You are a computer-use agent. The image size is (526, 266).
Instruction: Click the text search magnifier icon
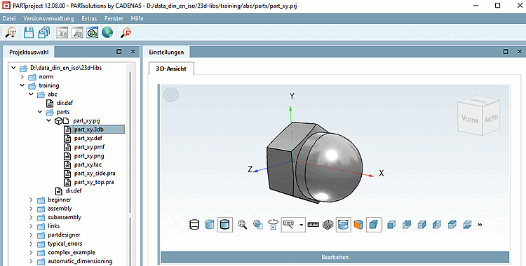[x=11, y=32]
